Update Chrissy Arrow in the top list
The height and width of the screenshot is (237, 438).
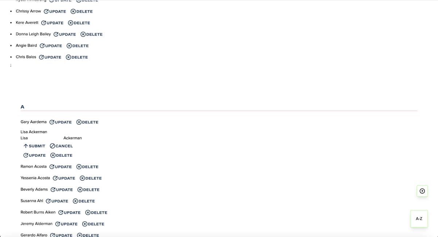point(55,12)
